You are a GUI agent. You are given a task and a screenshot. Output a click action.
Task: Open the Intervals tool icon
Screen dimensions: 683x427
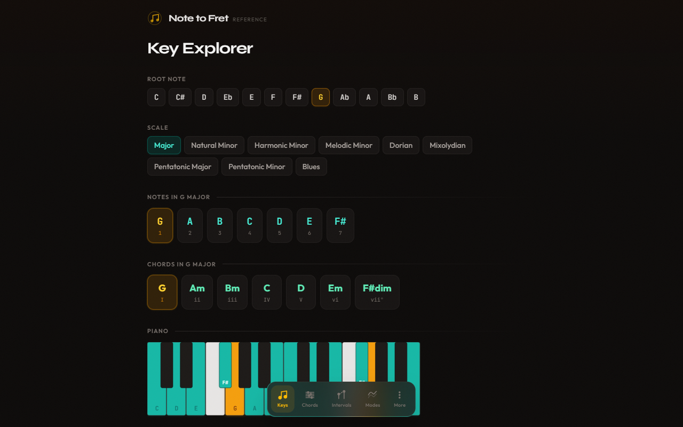(x=341, y=398)
